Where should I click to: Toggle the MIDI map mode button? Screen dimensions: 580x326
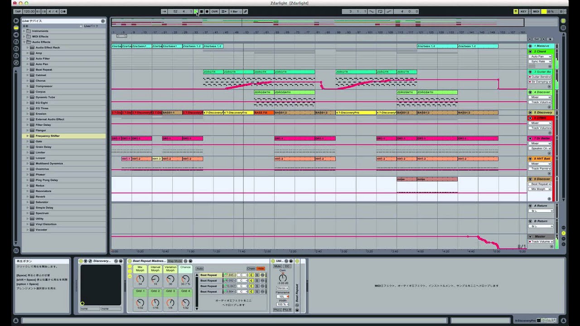(x=536, y=11)
